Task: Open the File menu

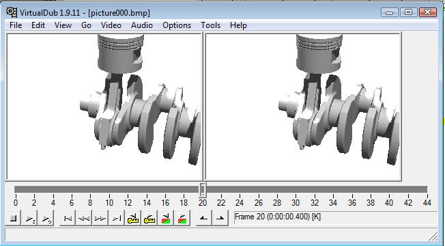Action: [16, 25]
